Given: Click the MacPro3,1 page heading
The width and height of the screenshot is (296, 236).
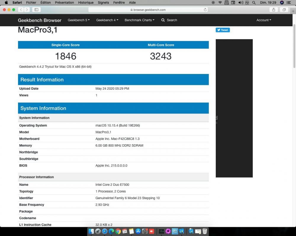Looking at the screenshot, I should (38, 30).
